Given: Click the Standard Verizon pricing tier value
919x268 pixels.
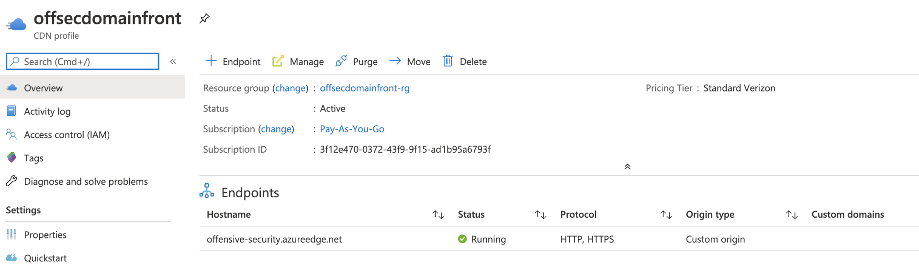Looking at the screenshot, I should [x=739, y=88].
